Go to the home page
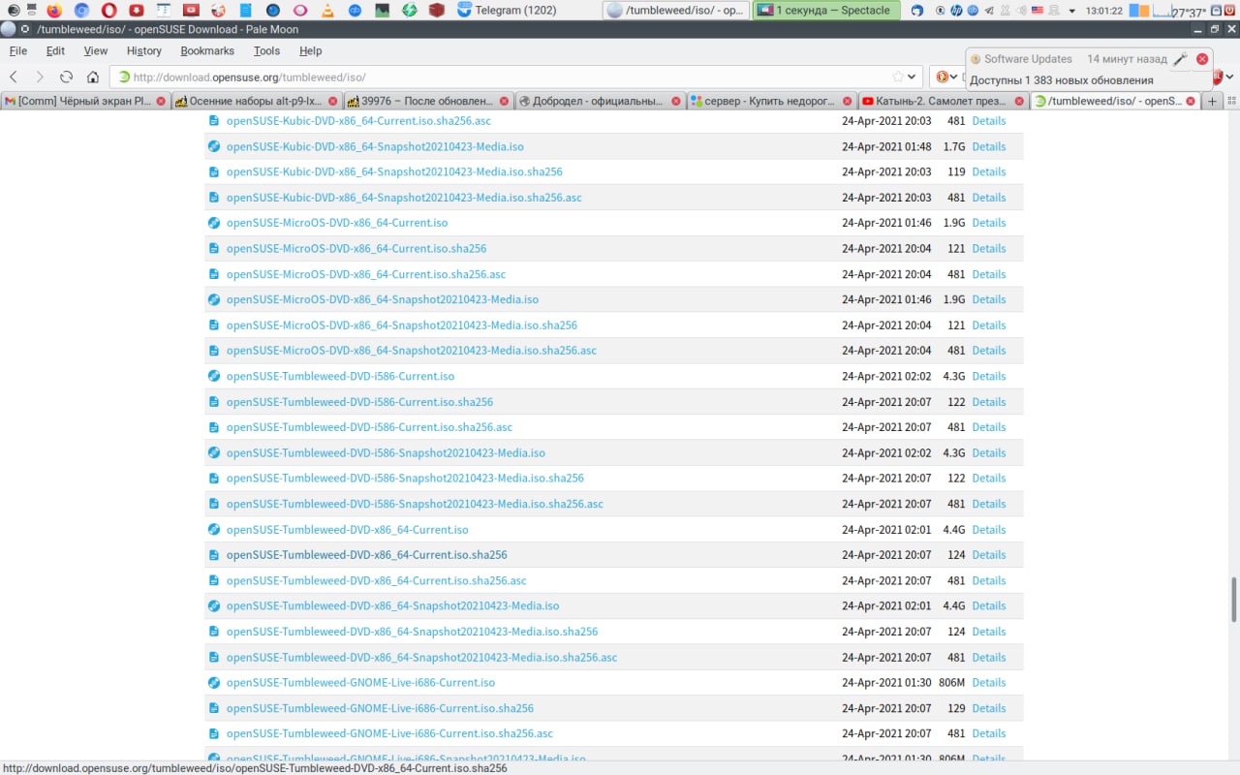This screenshot has height=775, width=1240. (x=93, y=77)
